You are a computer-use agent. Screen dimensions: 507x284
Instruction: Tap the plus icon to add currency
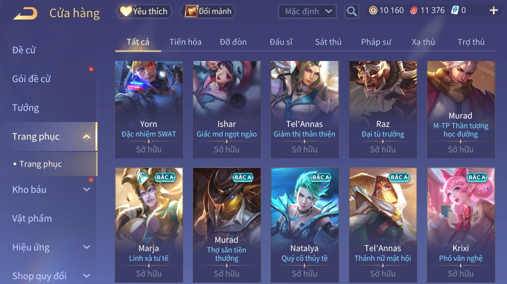point(494,11)
